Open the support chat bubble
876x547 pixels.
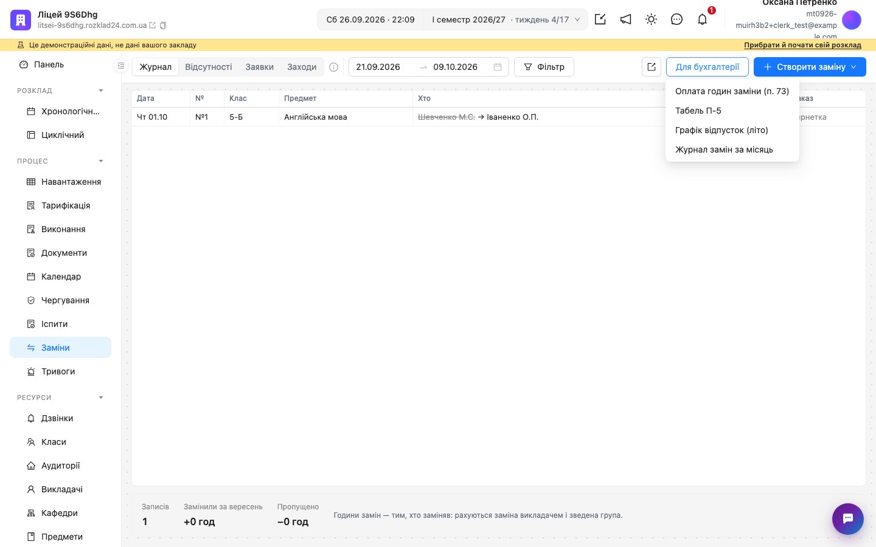[x=848, y=519]
